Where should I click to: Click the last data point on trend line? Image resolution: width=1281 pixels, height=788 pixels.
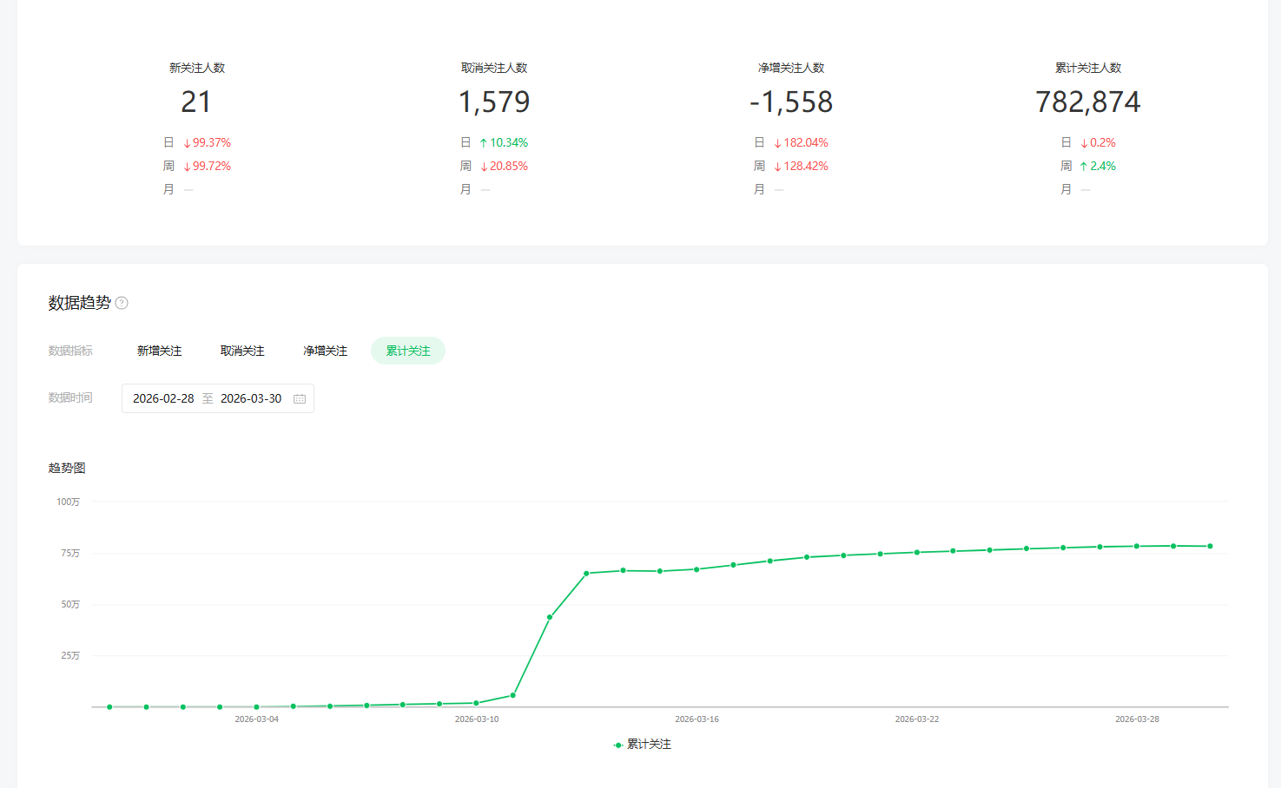click(1210, 546)
